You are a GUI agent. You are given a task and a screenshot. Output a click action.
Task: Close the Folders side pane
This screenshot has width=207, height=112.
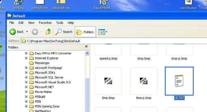86,47
